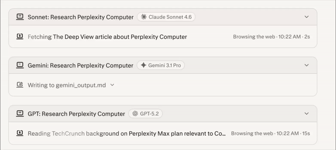Click the write-file pencil icon
The width and height of the screenshot is (336, 150).
coord(20,85)
